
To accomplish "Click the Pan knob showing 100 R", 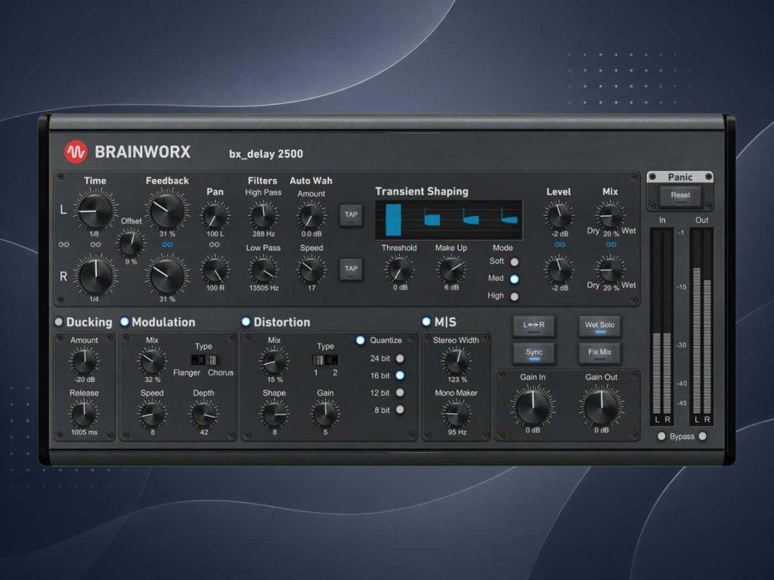I will [215, 270].
